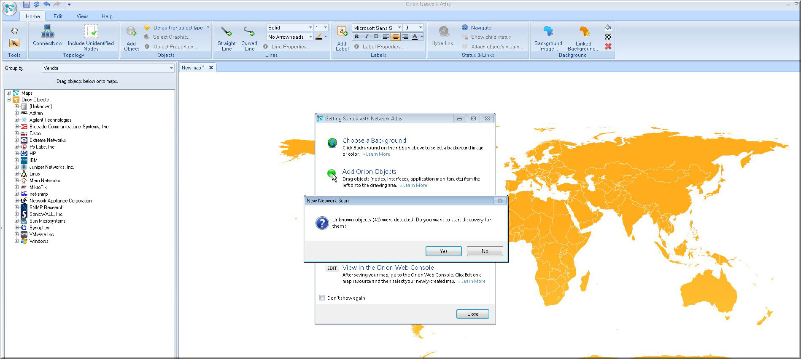
Task: Open the Orion Network Atlas application menu orb
Action: [9, 8]
